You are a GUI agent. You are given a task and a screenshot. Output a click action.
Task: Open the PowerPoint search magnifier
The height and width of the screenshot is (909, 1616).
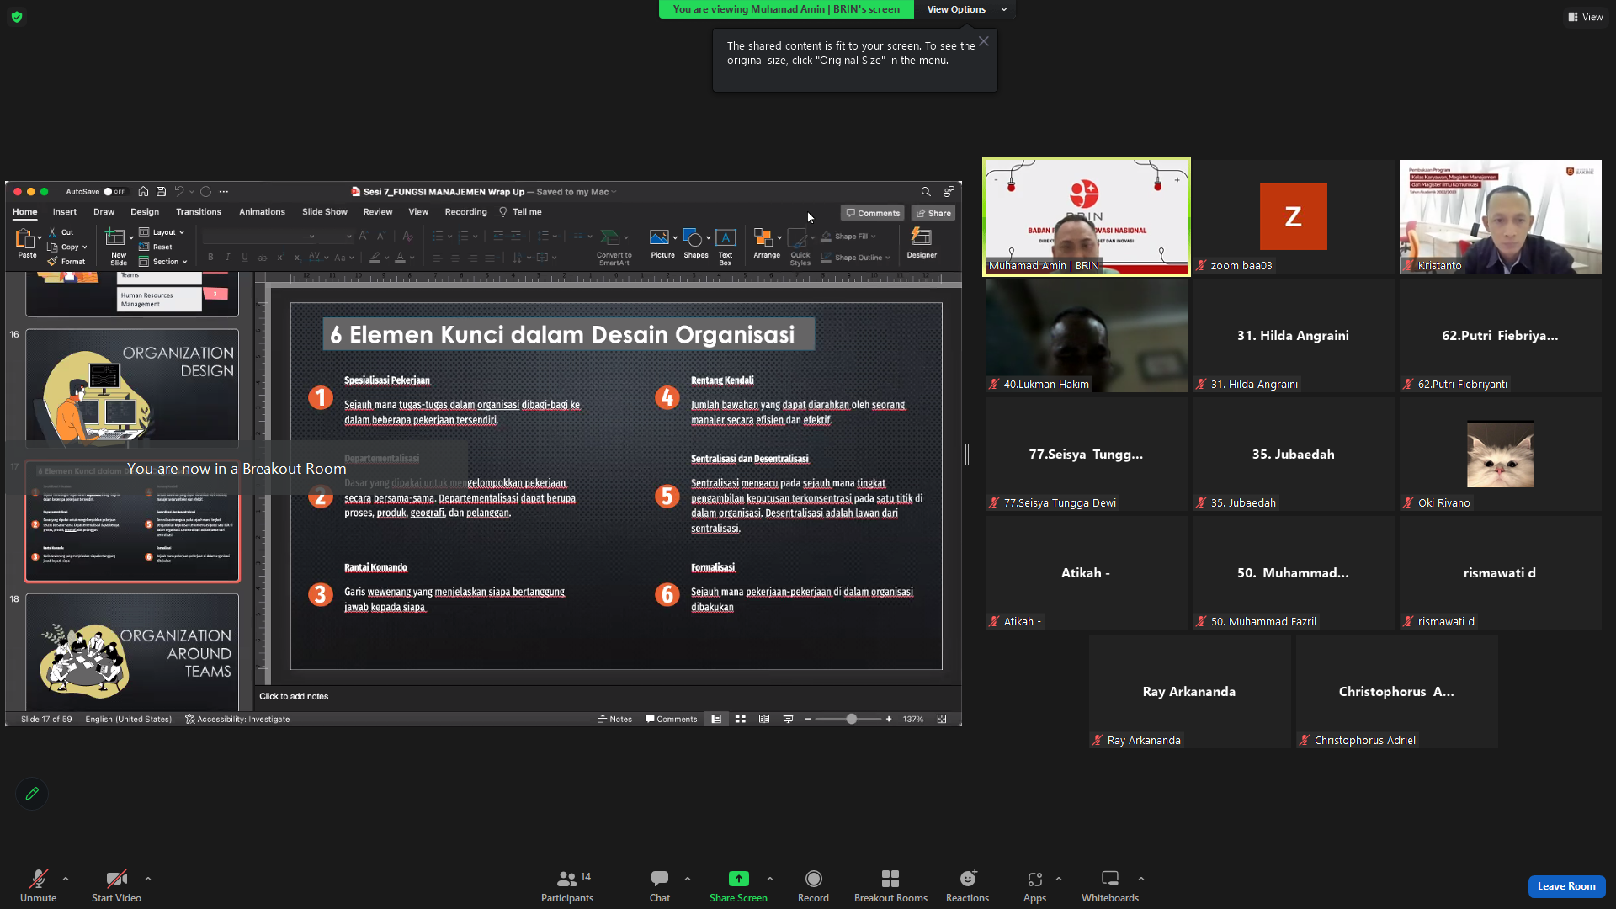click(926, 192)
